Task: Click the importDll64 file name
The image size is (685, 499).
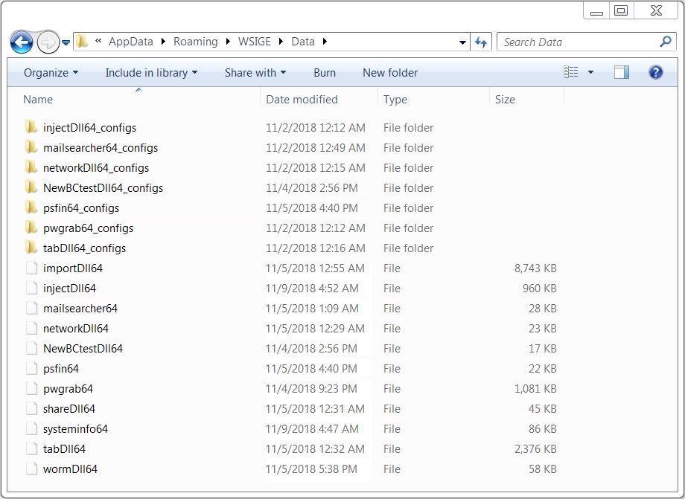Action: click(x=72, y=268)
